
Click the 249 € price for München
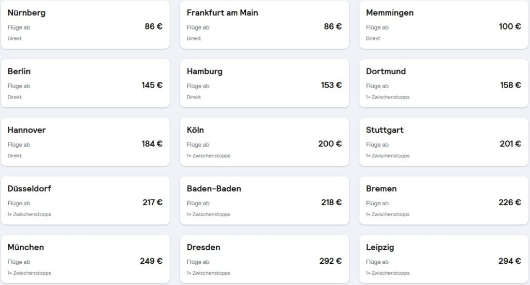point(151,261)
